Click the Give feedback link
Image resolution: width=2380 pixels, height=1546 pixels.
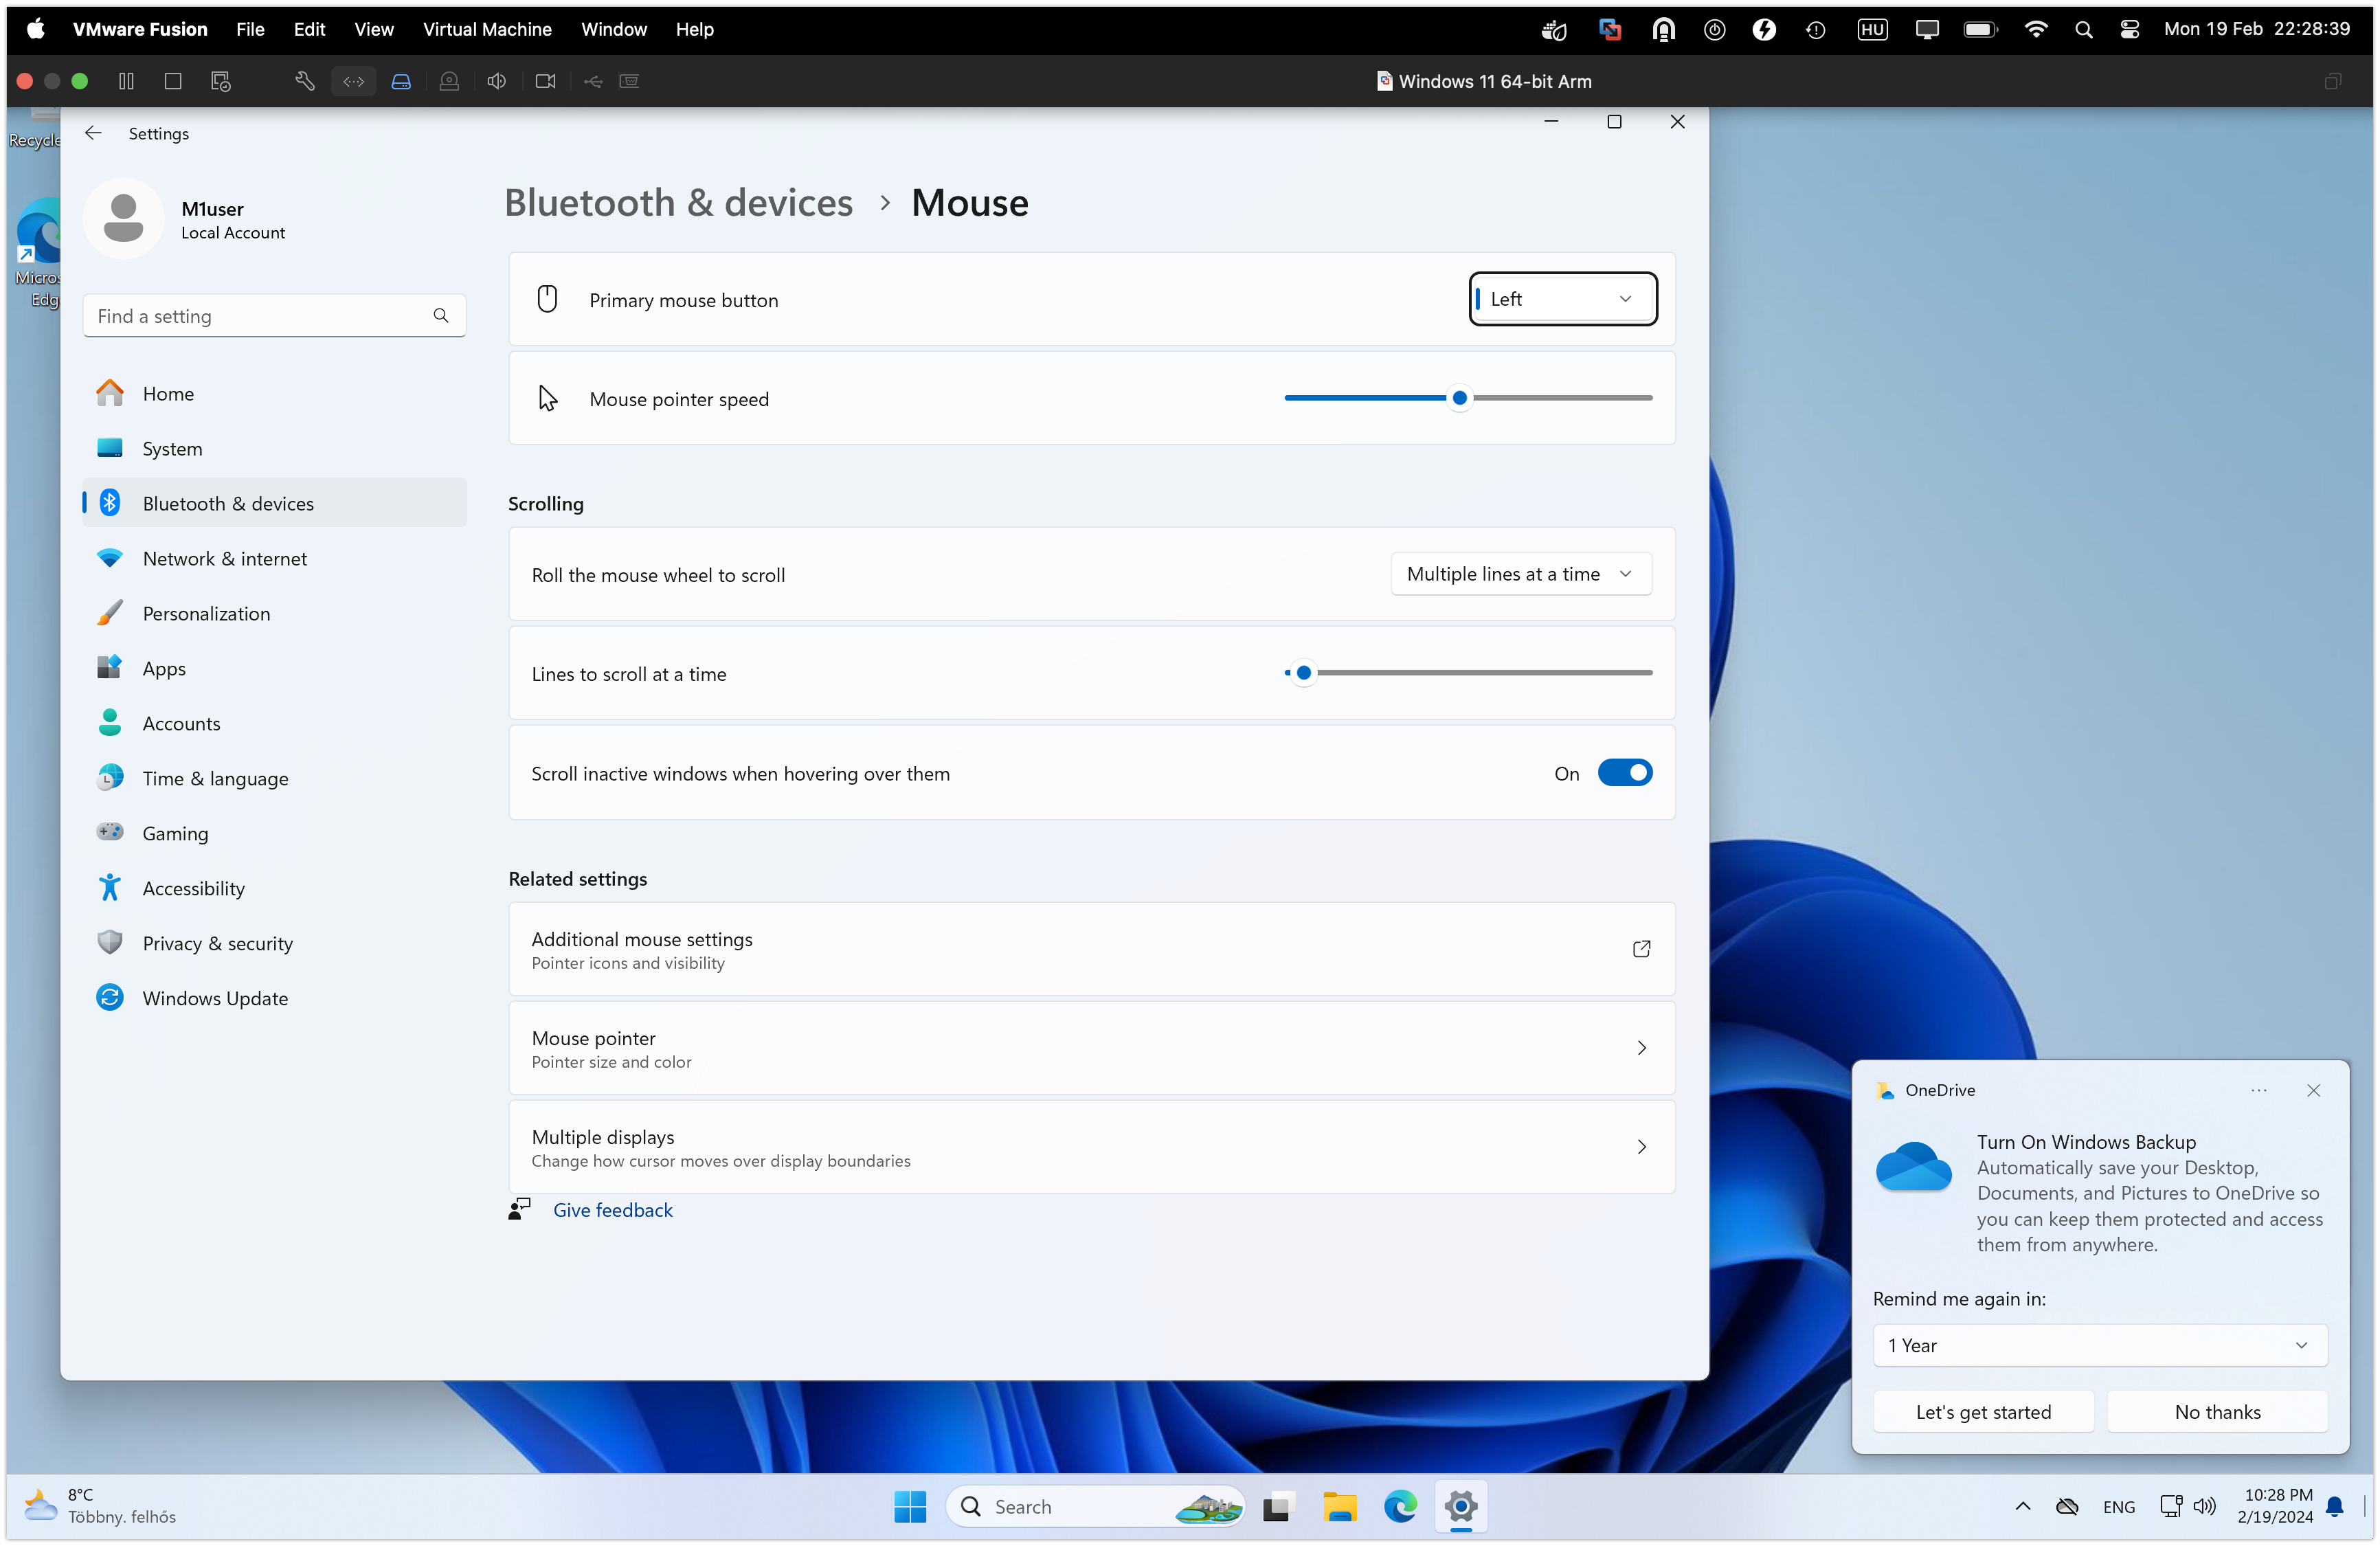(613, 1210)
